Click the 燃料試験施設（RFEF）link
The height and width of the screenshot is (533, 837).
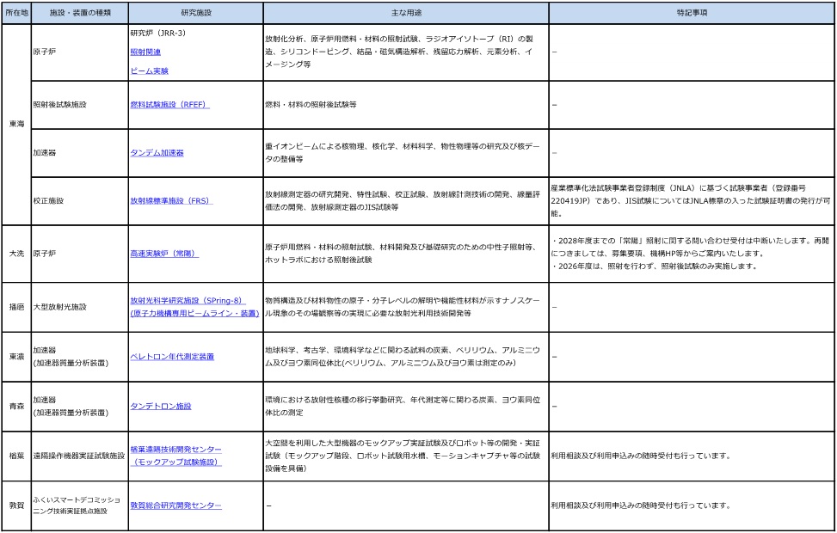pyautogui.click(x=169, y=104)
